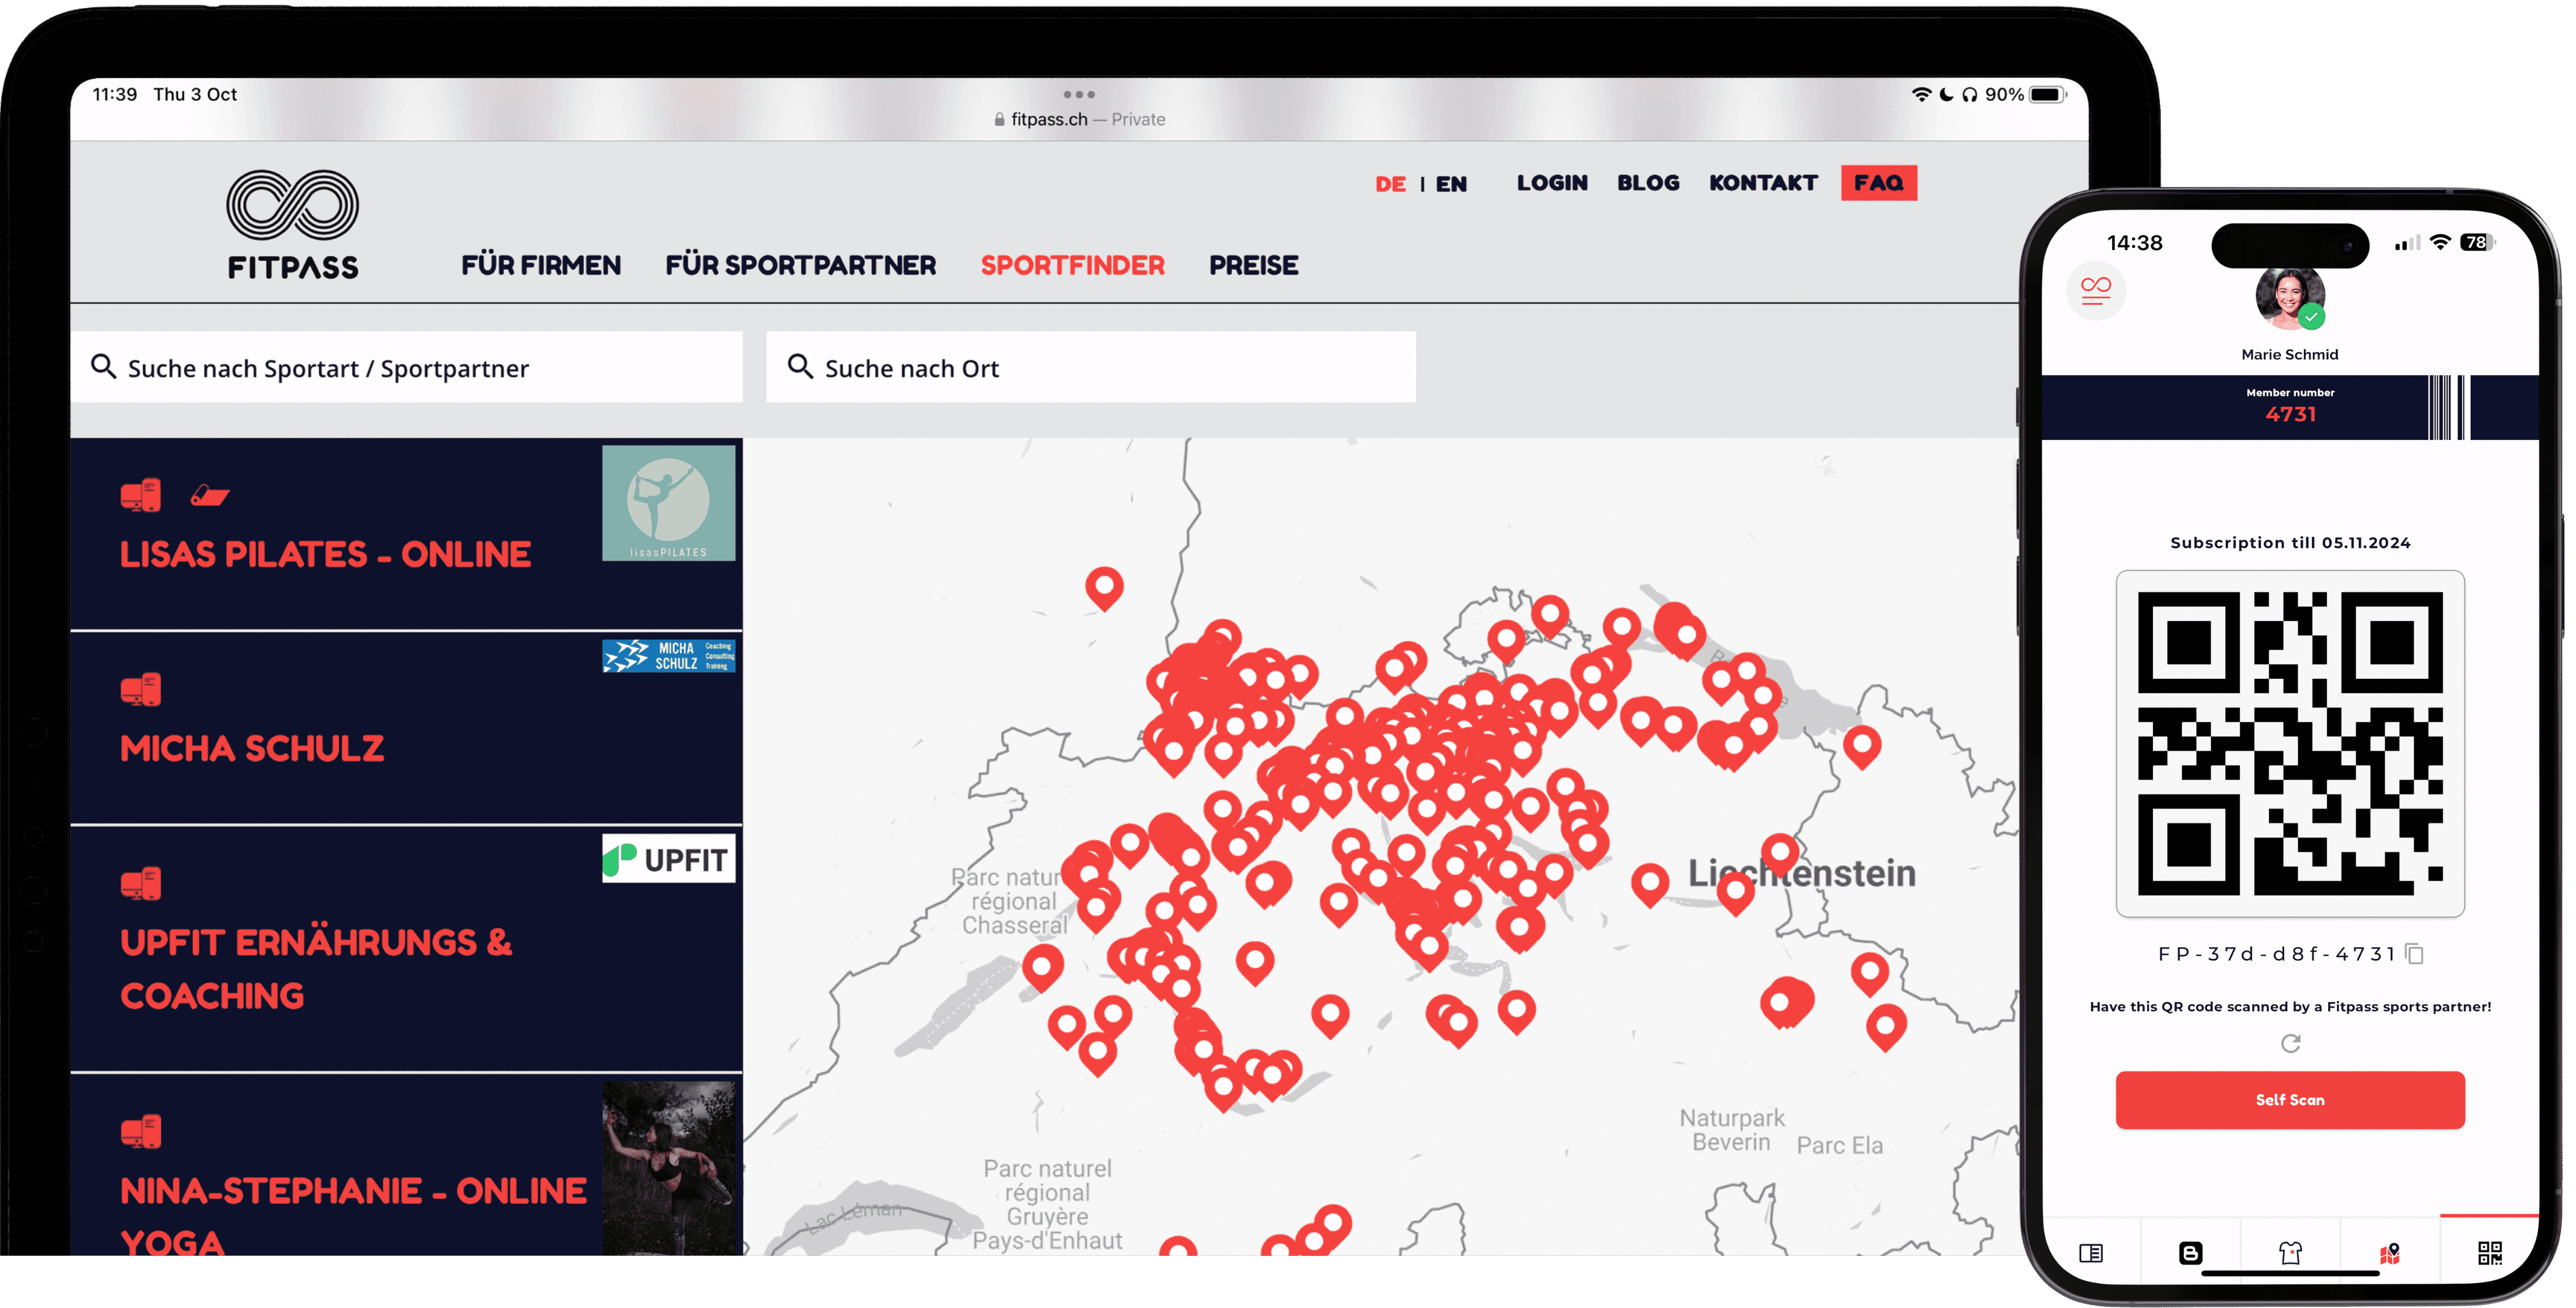Click the online icon on Micha Schulz
Viewport: 2576px width, 1308px height.
click(x=140, y=689)
